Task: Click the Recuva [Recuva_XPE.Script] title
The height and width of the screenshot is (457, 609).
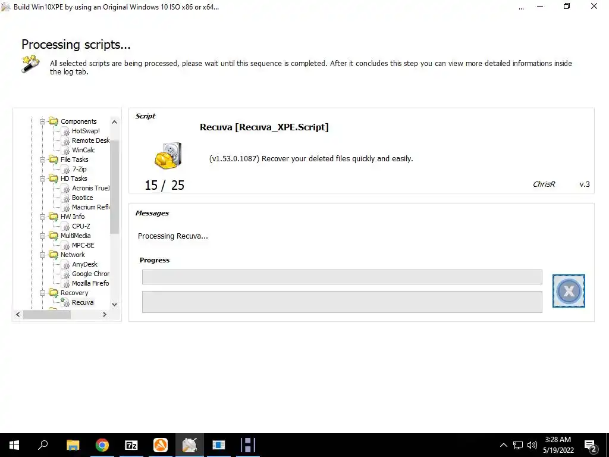Action: pos(264,127)
